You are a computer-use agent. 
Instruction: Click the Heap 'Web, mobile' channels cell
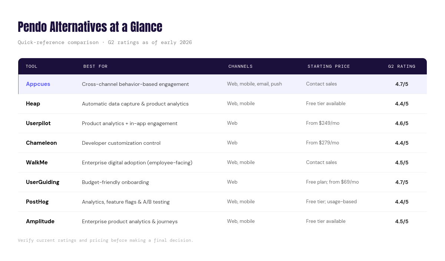(241, 104)
